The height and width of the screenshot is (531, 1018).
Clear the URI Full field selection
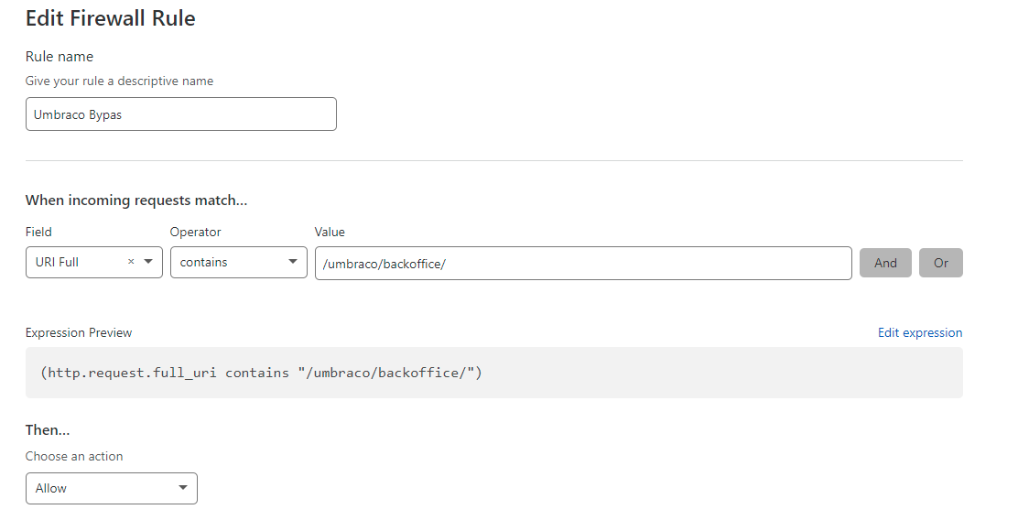click(130, 262)
